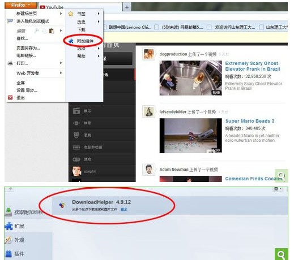Click 下载 in the Firefox menu
The height and width of the screenshot is (260, 294).
pyautogui.click(x=81, y=29)
